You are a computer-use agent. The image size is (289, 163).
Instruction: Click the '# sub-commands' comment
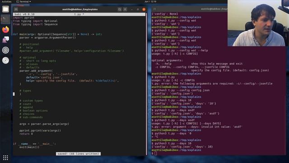coord(31,117)
